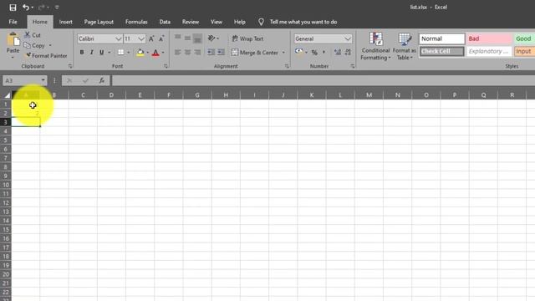
Task: Apply the Normal cell style
Action: pyautogui.click(x=442, y=39)
